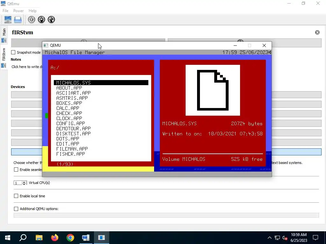Click the Additional QEMU options text field
The image size is (326, 244).
pos(166,215)
